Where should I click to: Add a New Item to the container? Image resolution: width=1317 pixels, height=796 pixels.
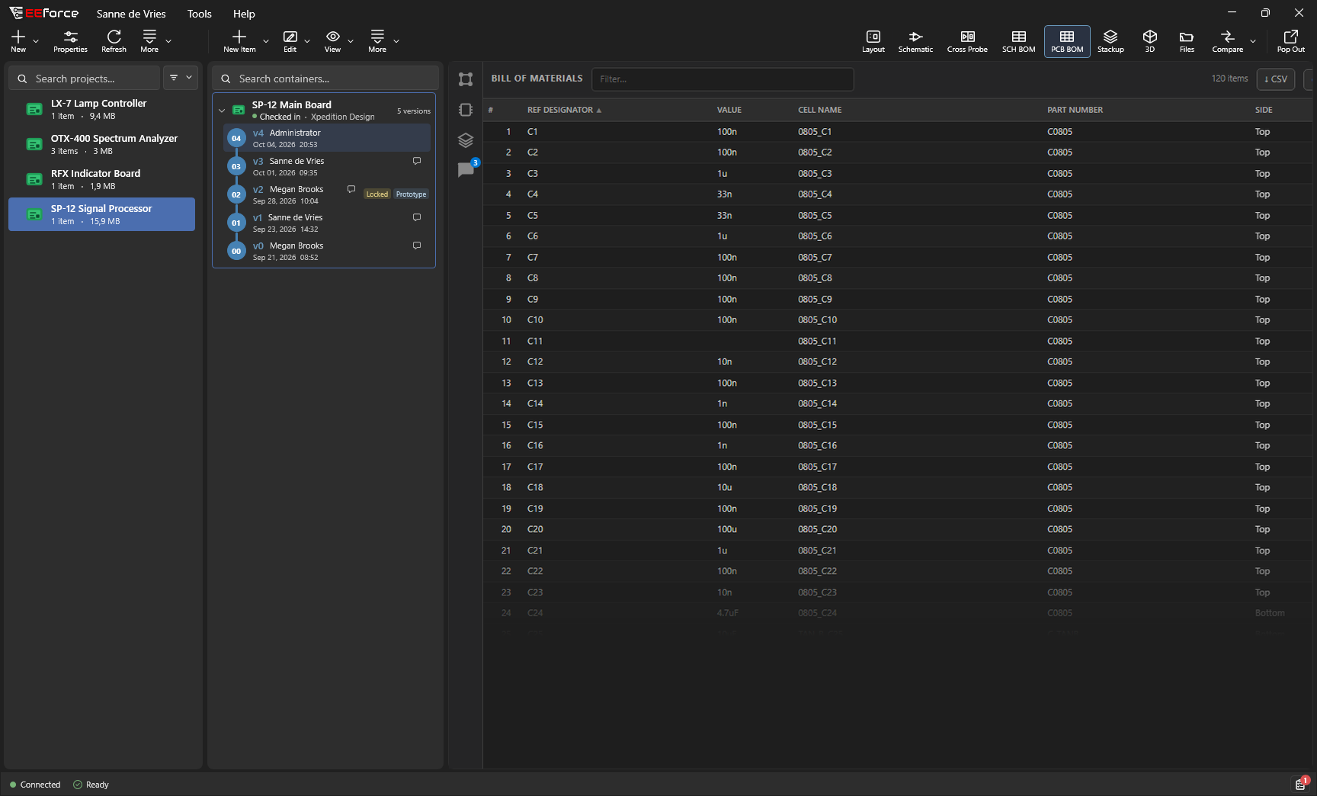coord(239,41)
